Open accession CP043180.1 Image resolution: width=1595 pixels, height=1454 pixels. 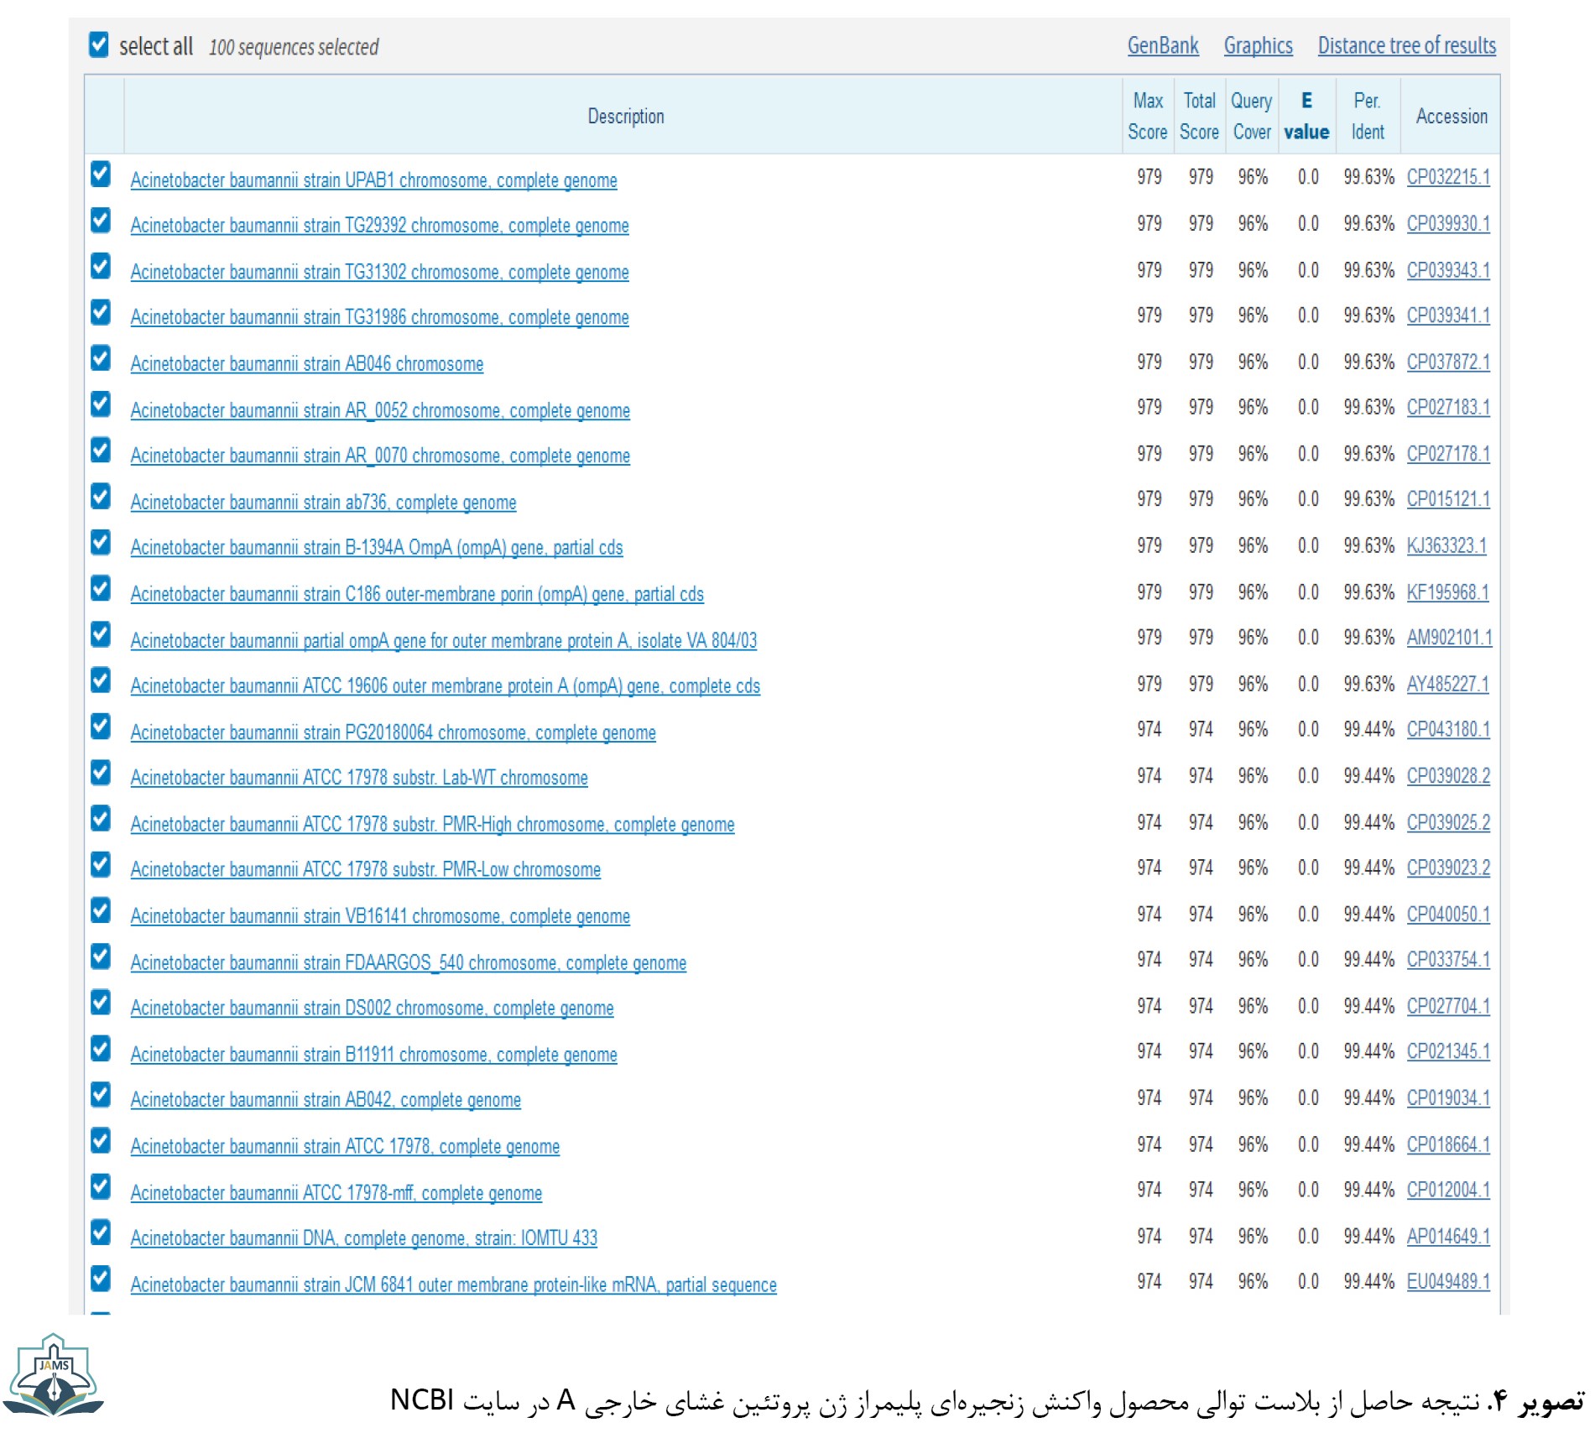1448,729
